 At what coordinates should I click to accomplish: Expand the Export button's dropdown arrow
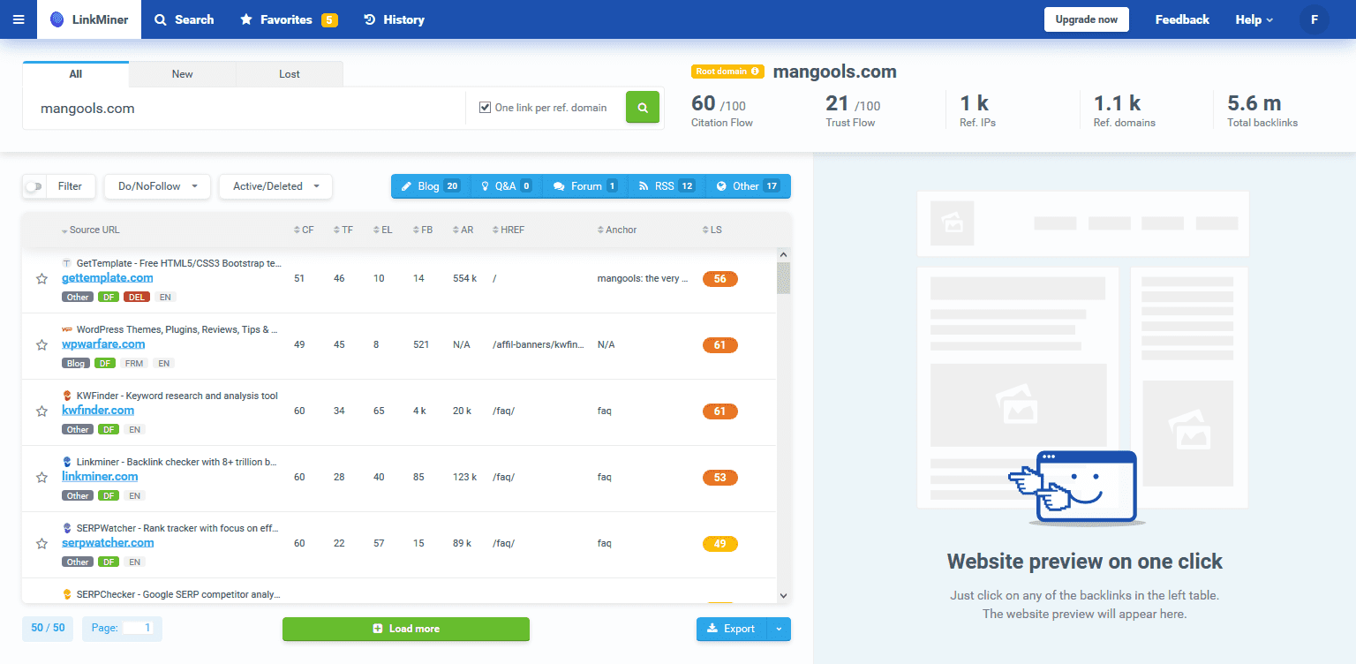click(x=780, y=629)
